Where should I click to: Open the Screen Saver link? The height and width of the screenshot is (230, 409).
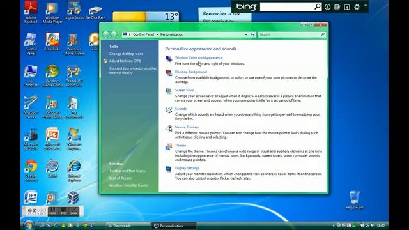tap(185, 90)
